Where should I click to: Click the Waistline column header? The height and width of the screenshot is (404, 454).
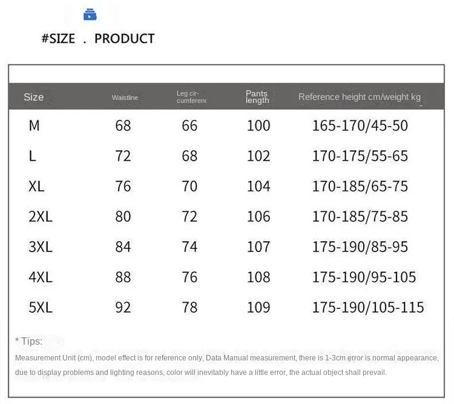[125, 98]
